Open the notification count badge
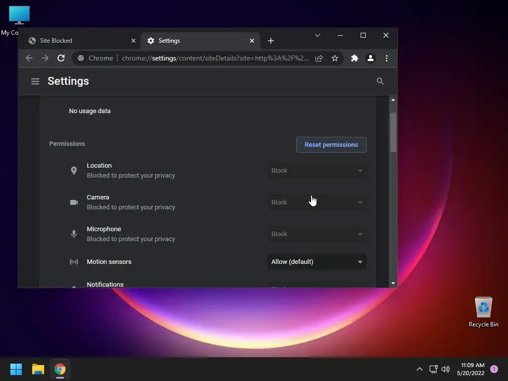Image resolution: width=508 pixels, height=381 pixels. click(x=494, y=369)
